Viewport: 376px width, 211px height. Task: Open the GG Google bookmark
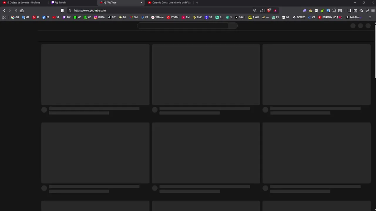[x=15, y=17]
